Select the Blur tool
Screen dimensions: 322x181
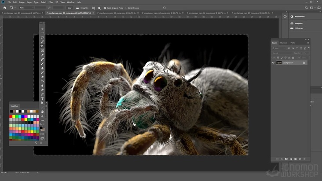point(42,86)
